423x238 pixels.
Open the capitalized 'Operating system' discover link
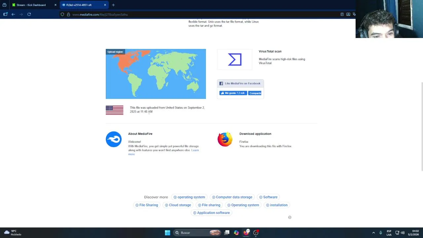point(243,205)
